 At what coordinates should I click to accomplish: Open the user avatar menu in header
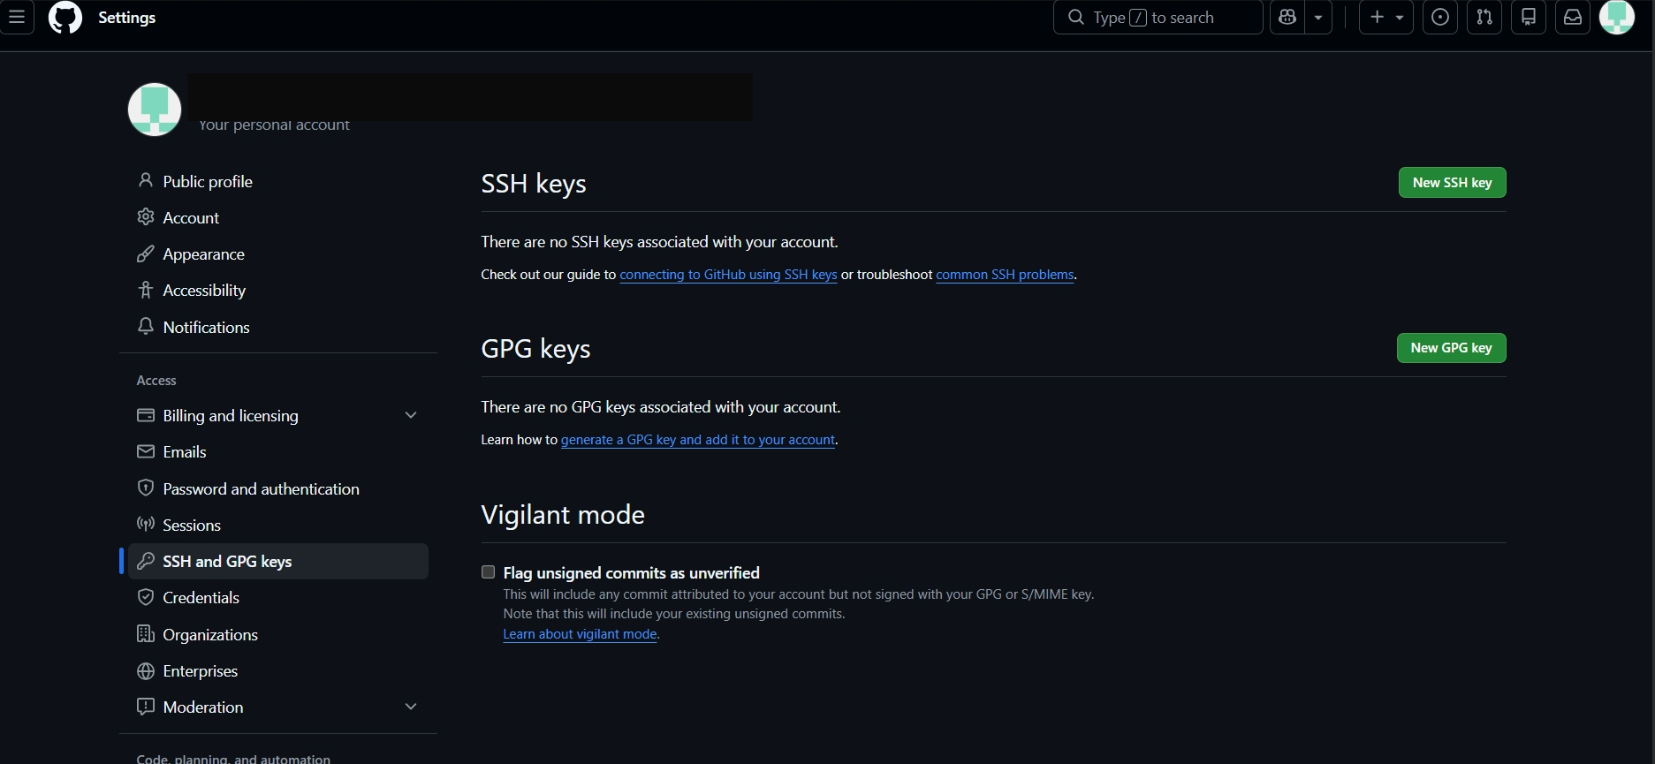(x=1617, y=18)
